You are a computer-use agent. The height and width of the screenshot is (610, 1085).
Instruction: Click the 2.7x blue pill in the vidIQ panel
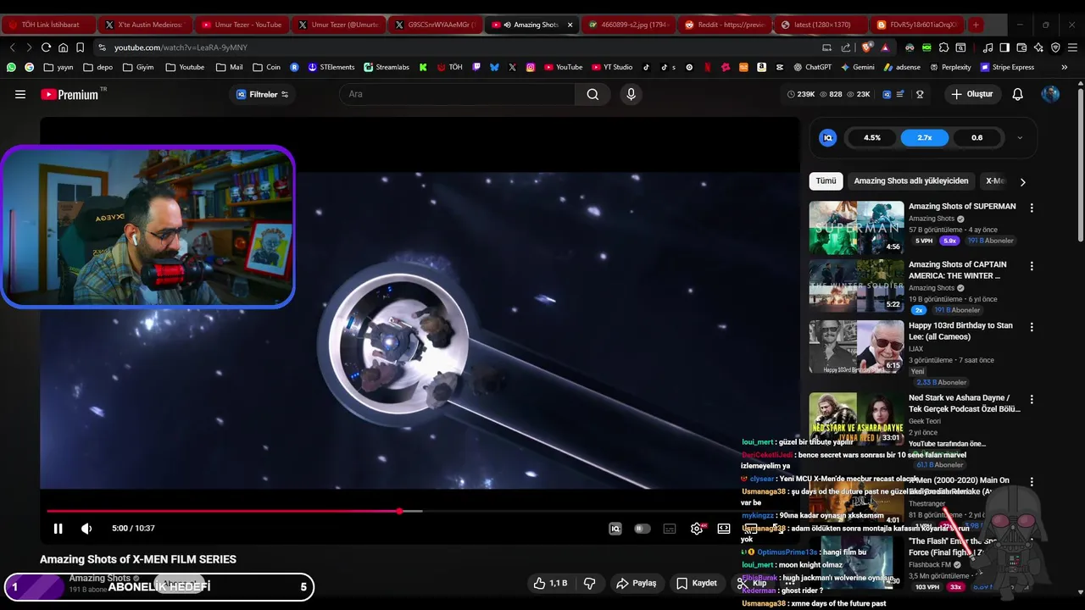[x=924, y=138]
